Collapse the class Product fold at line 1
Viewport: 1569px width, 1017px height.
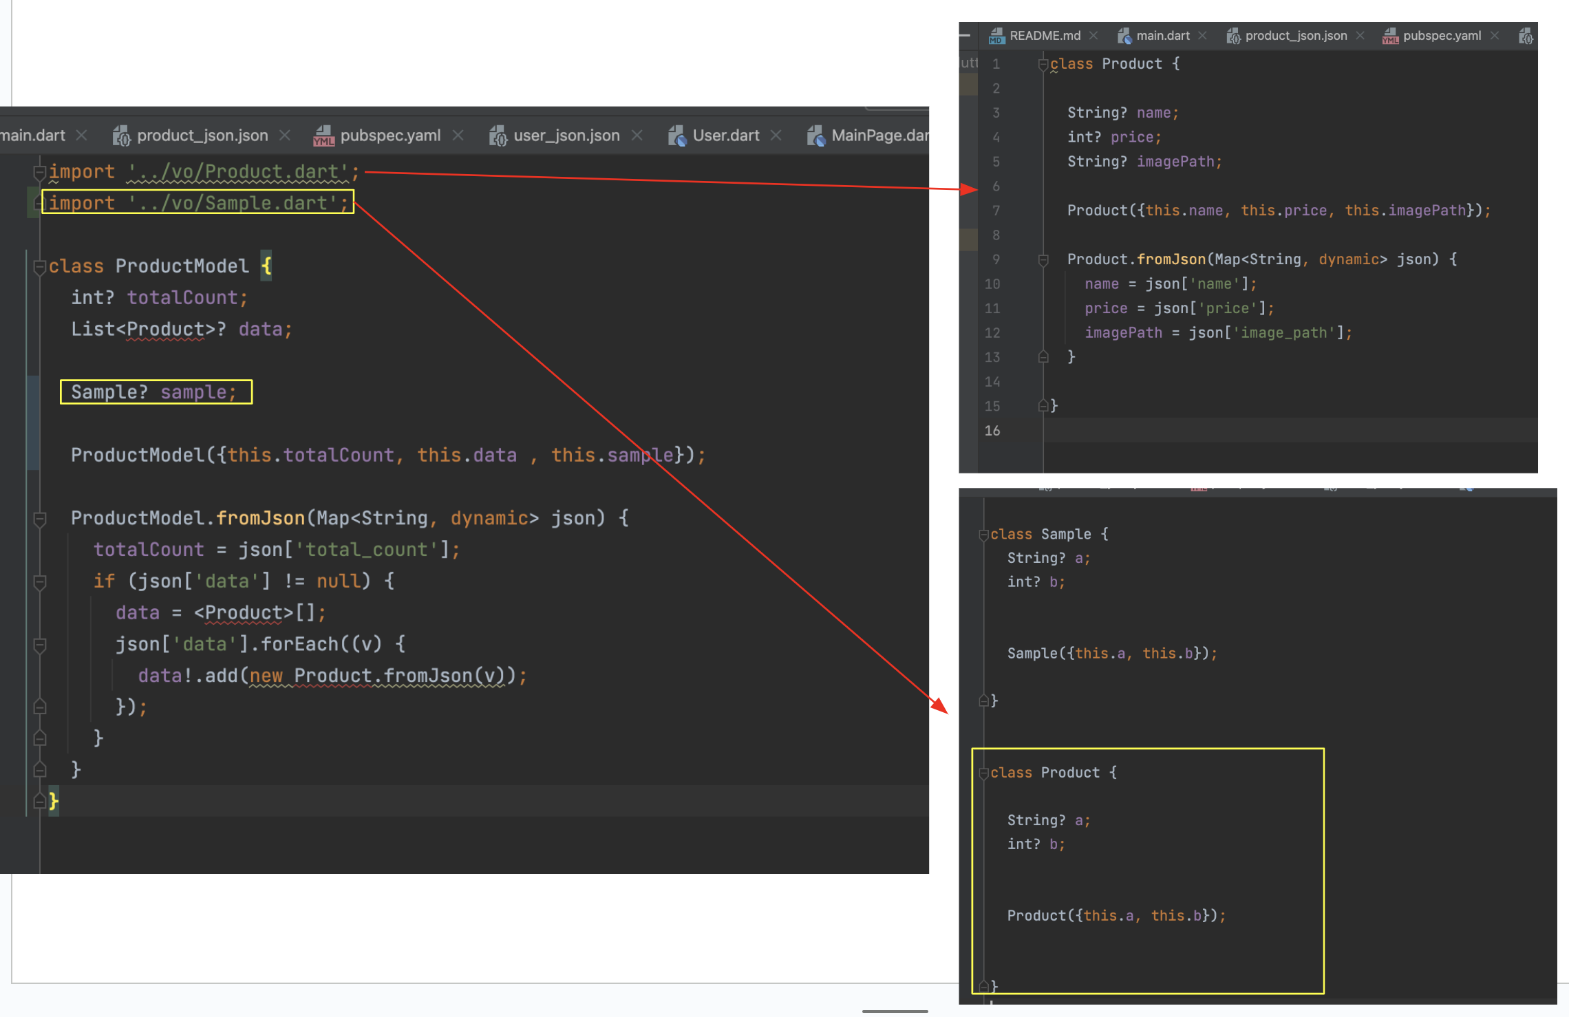click(x=1043, y=65)
